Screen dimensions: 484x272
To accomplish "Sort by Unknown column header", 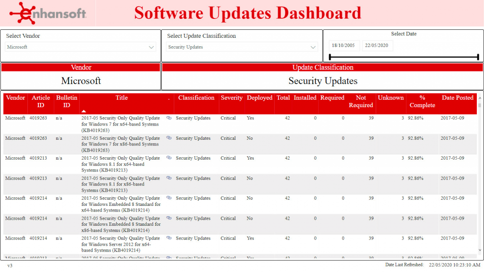I will (x=391, y=98).
